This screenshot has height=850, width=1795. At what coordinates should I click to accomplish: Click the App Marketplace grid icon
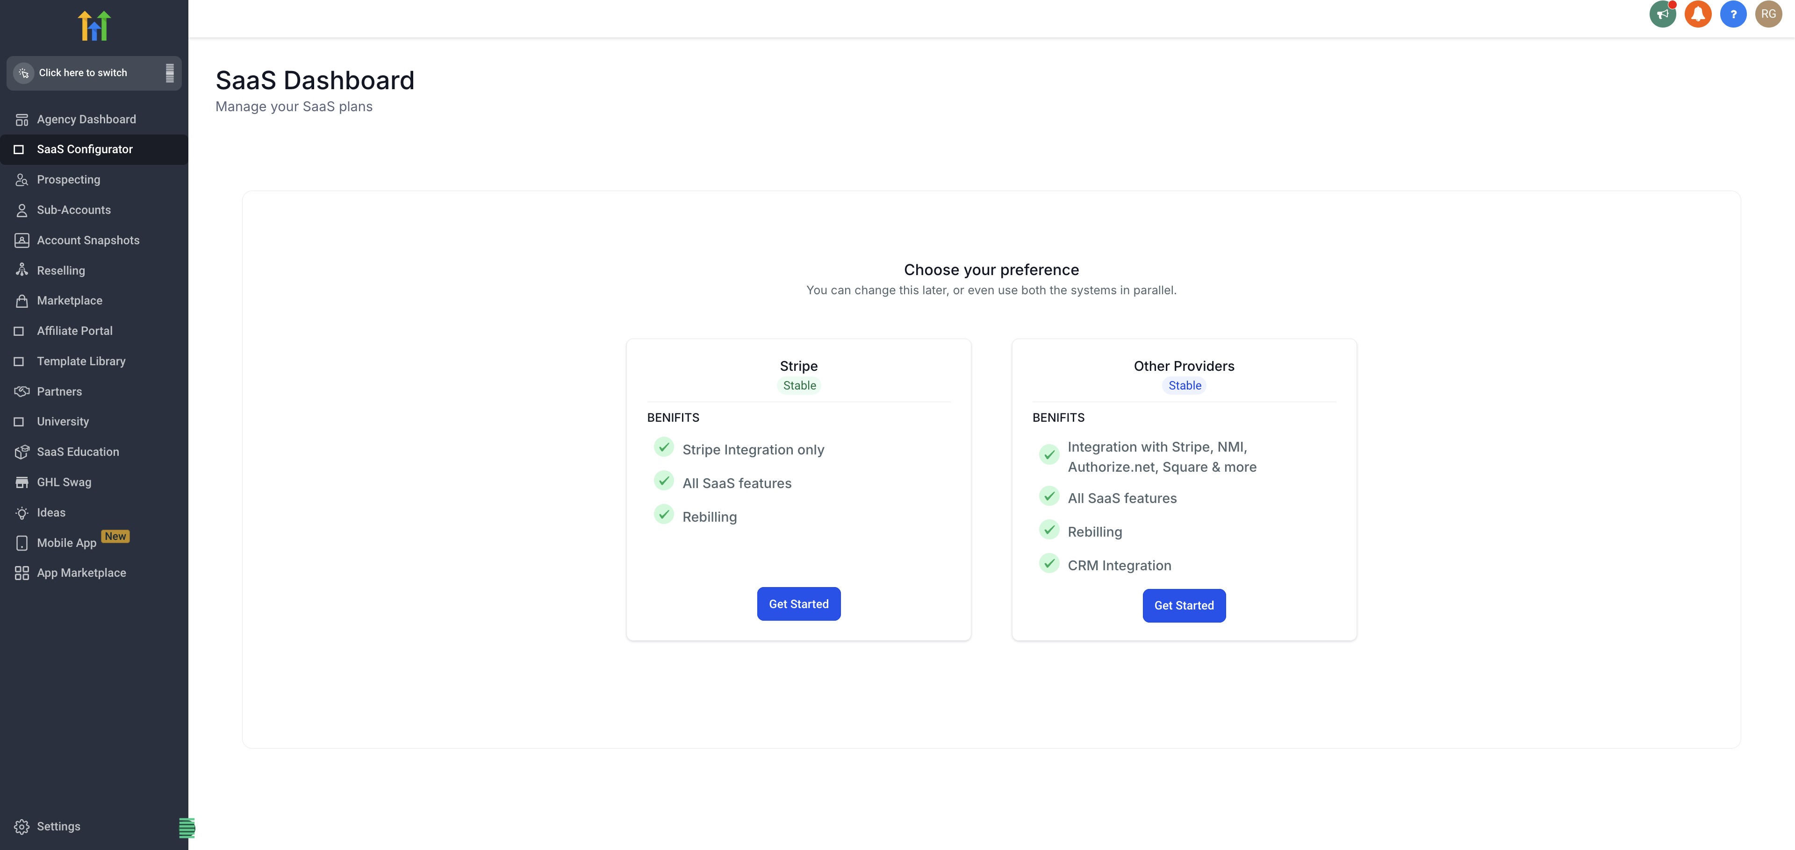[x=22, y=573]
